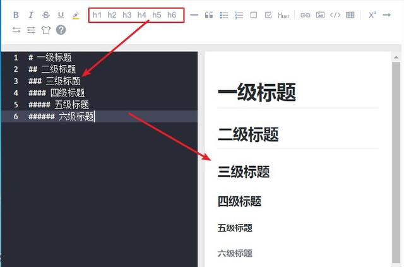Insert a level-five heading with h5
Viewport: 404px width, 267px height.
coord(157,15)
